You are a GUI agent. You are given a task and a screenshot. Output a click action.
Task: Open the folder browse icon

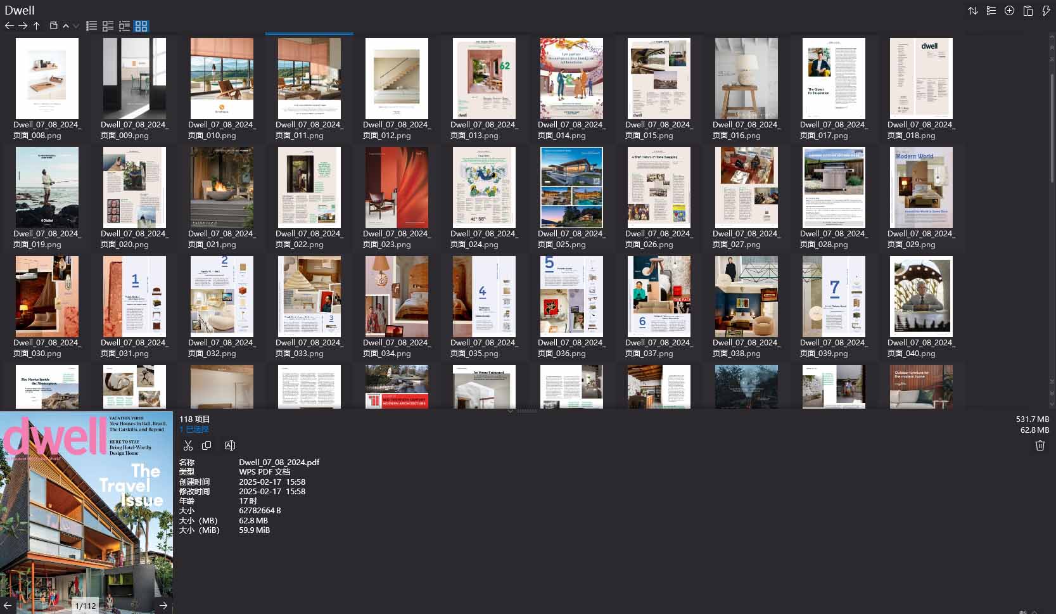(54, 26)
